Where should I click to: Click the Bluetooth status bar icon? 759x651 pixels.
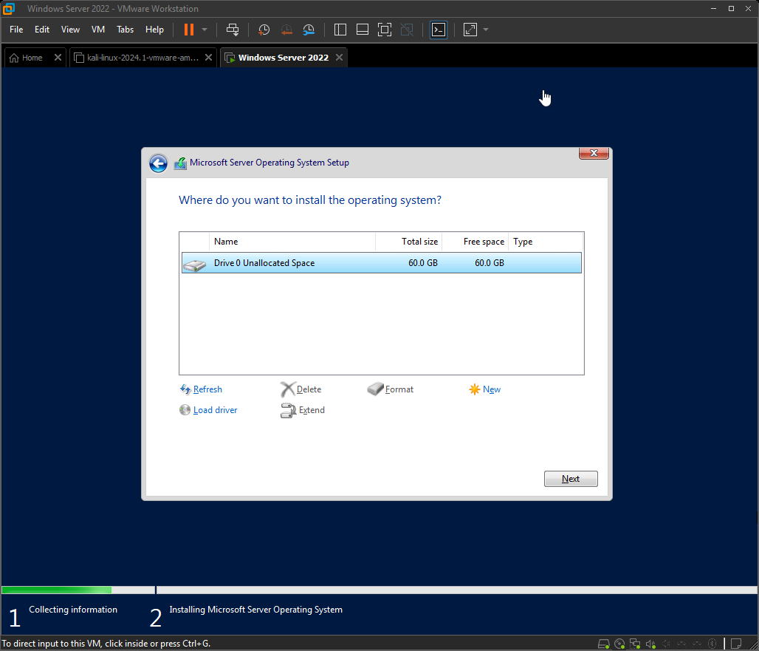tap(712, 644)
